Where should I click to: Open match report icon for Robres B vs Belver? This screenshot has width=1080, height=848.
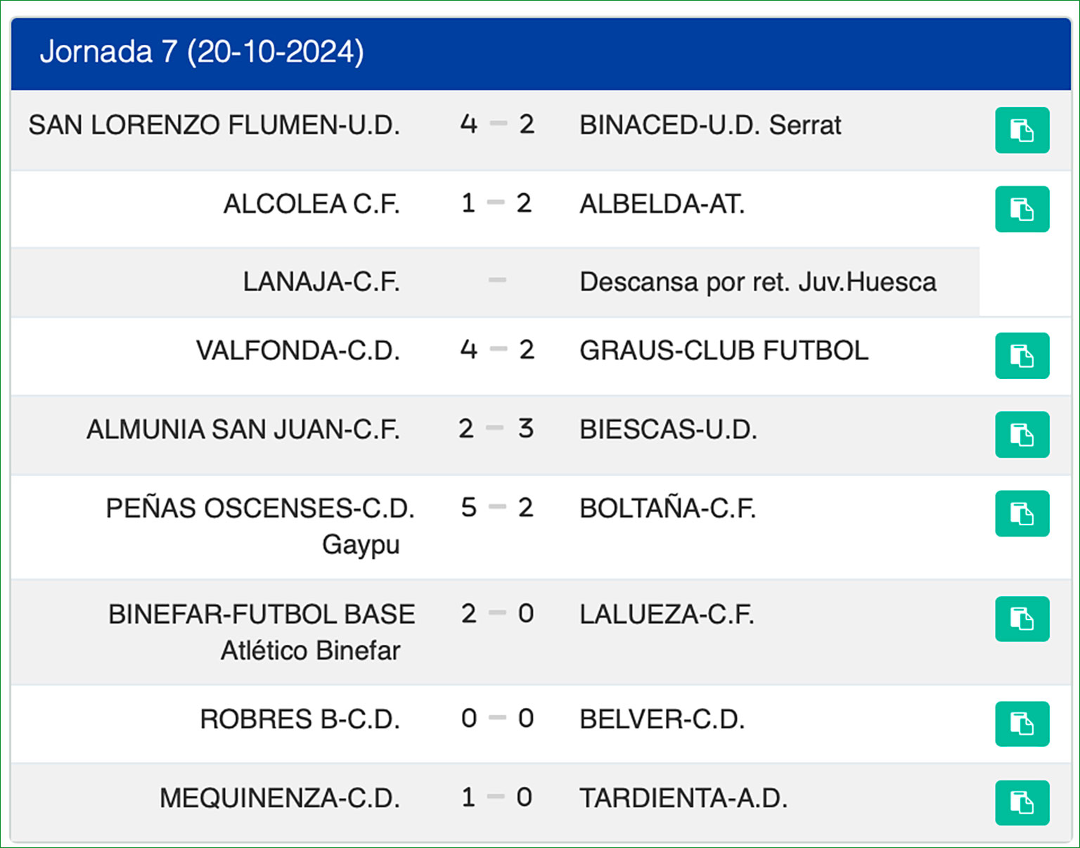click(x=1022, y=724)
